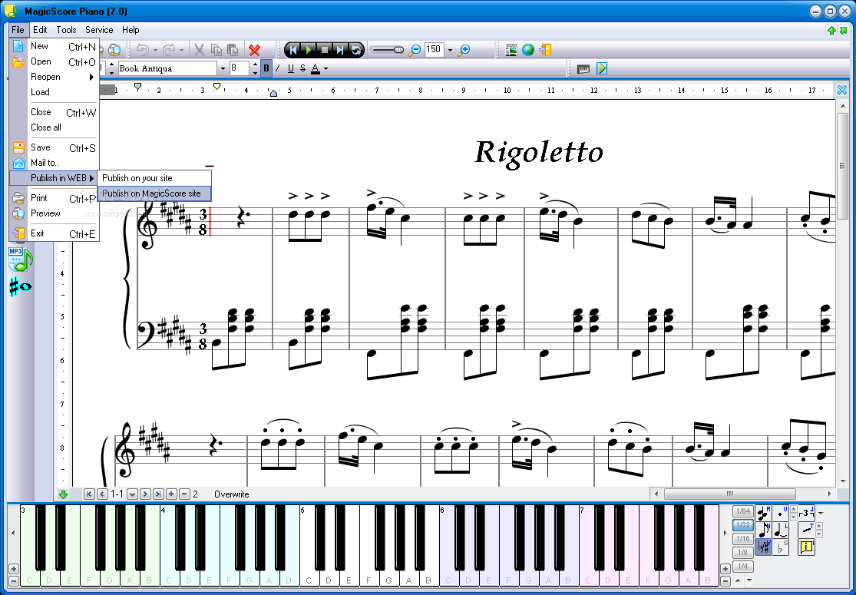The image size is (856, 595).
Task: Click the Paste clipboard icon
Action: [233, 50]
